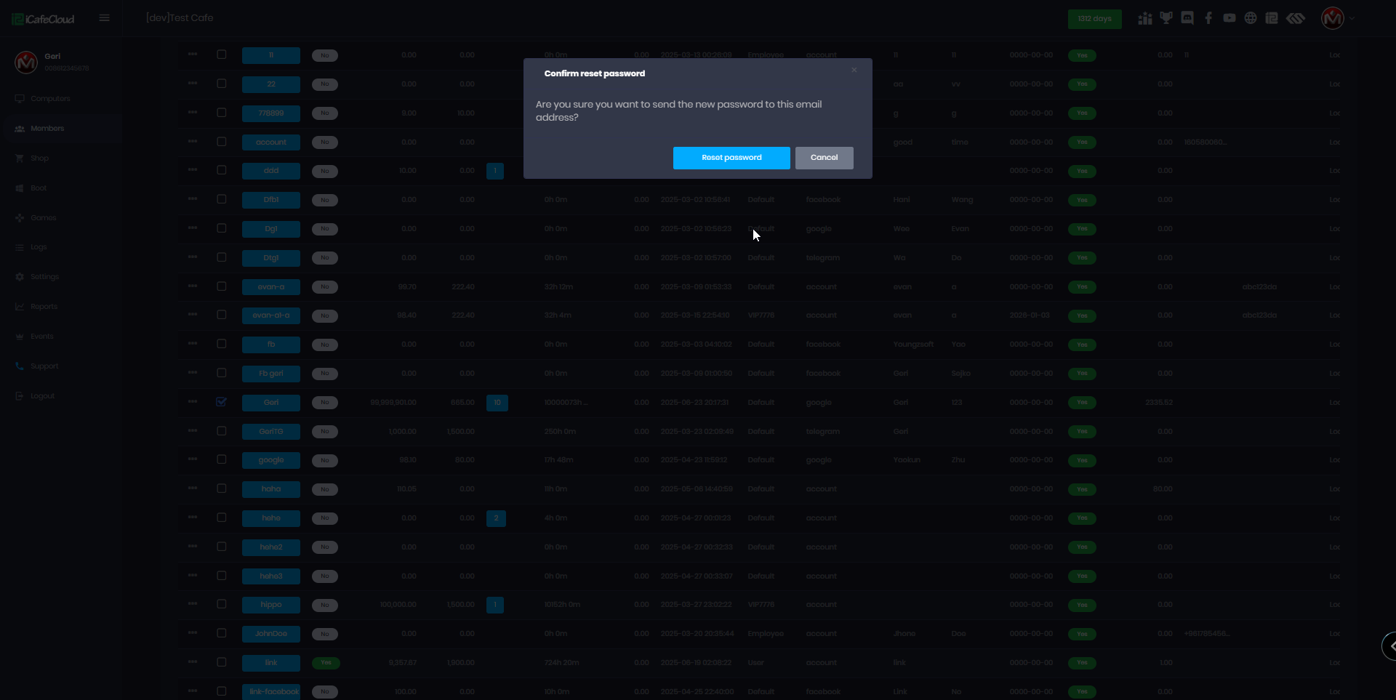Uncheck the checkbox on the Geri row
The image size is (1396, 700).
click(x=222, y=402)
